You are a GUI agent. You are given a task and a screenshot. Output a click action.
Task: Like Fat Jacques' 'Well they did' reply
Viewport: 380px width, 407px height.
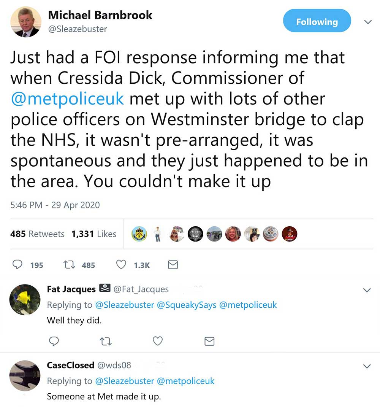point(158,341)
